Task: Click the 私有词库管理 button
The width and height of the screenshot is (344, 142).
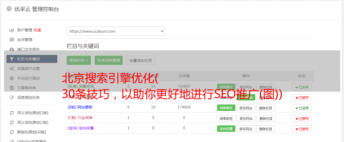Action: (109, 60)
